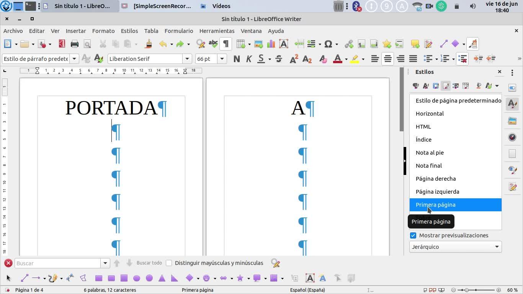This screenshot has width=523, height=294.
Task: Click the red font color swatch
Action: point(337,59)
